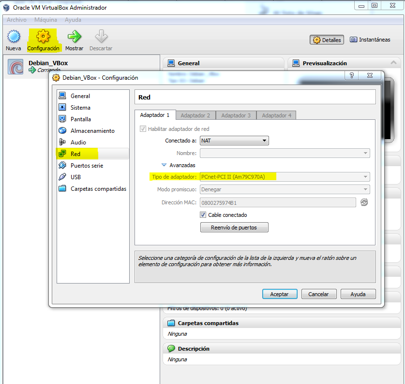Click the Dirección MAC input field
Viewport: 405px width, 384px height.
(278, 202)
